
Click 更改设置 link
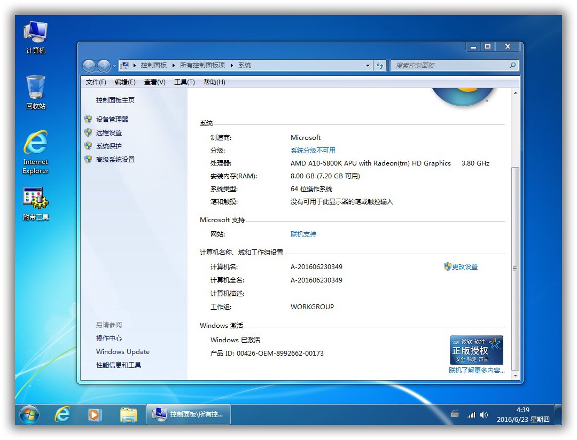point(465,266)
